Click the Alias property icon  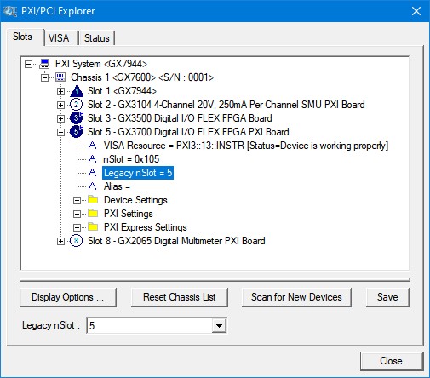coord(92,186)
